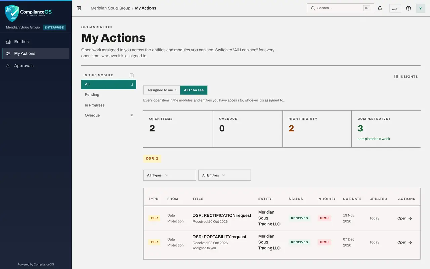Open the All Types dropdown
Image resolution: width=430 pixels, height=269 pixels.
click(170, 175)
